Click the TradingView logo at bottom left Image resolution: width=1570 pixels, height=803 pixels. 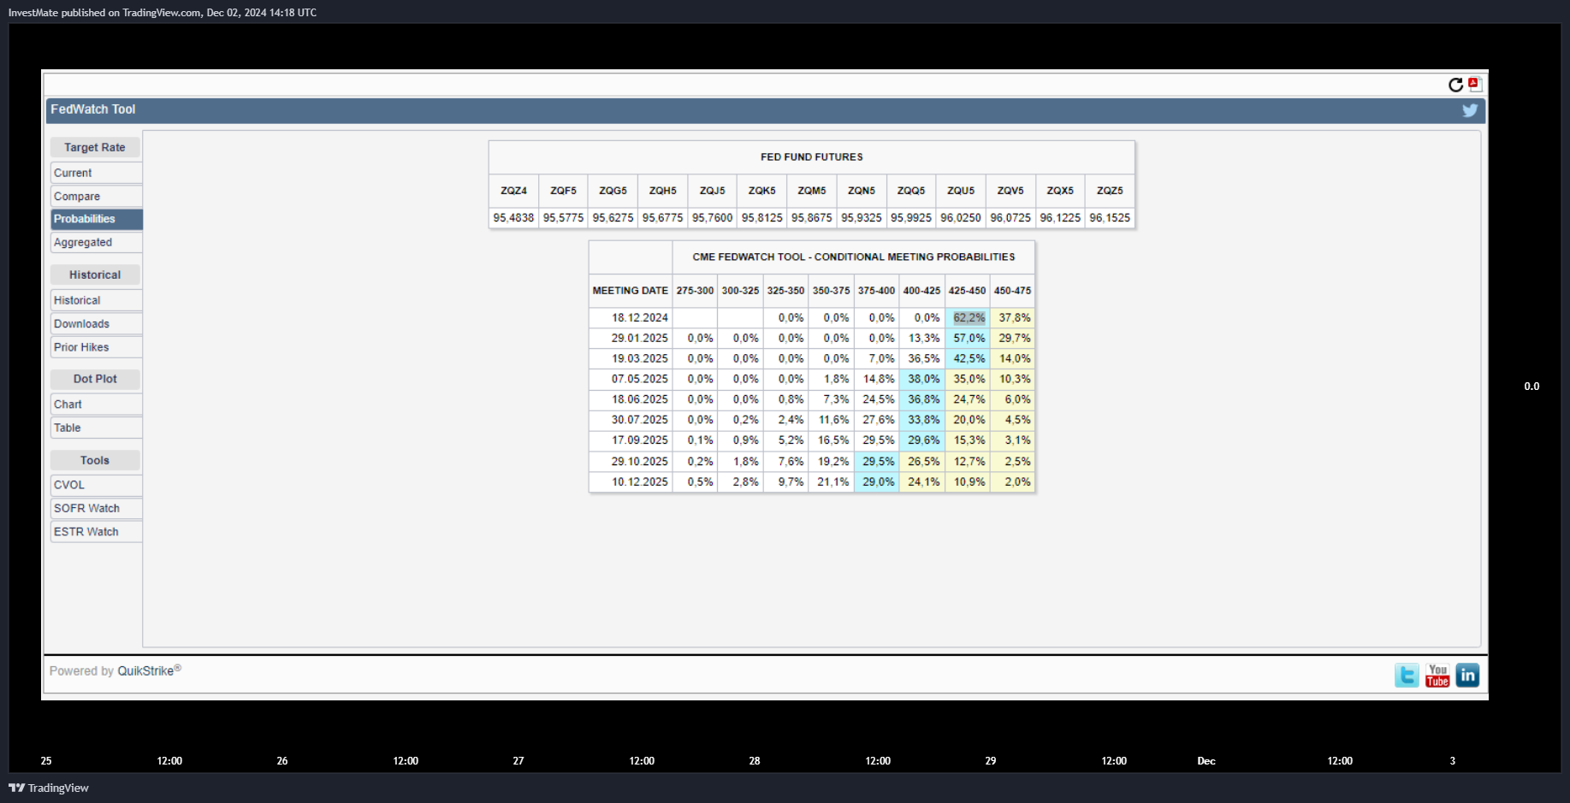coord(49,788)
